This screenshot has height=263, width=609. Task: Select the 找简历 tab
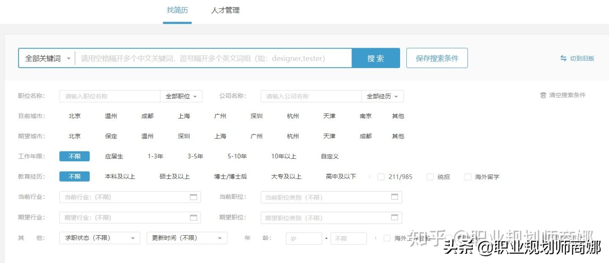pyautogui.click(x=177, y=11)
